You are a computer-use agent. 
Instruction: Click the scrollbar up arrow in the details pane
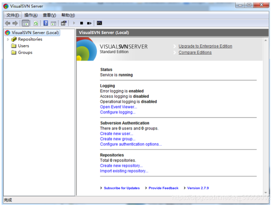click(266, 40)
